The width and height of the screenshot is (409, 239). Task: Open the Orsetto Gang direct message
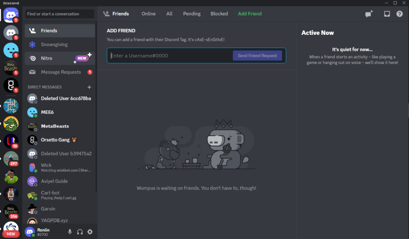pyautogui.click(x=60, y=140)
